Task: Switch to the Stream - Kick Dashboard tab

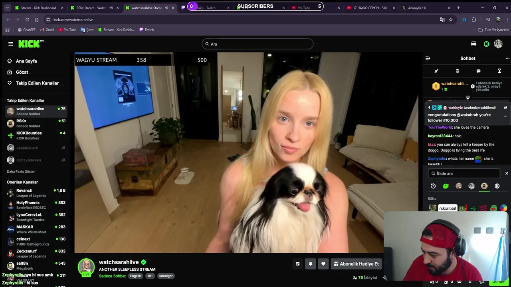Action: (x=38, y=8)
